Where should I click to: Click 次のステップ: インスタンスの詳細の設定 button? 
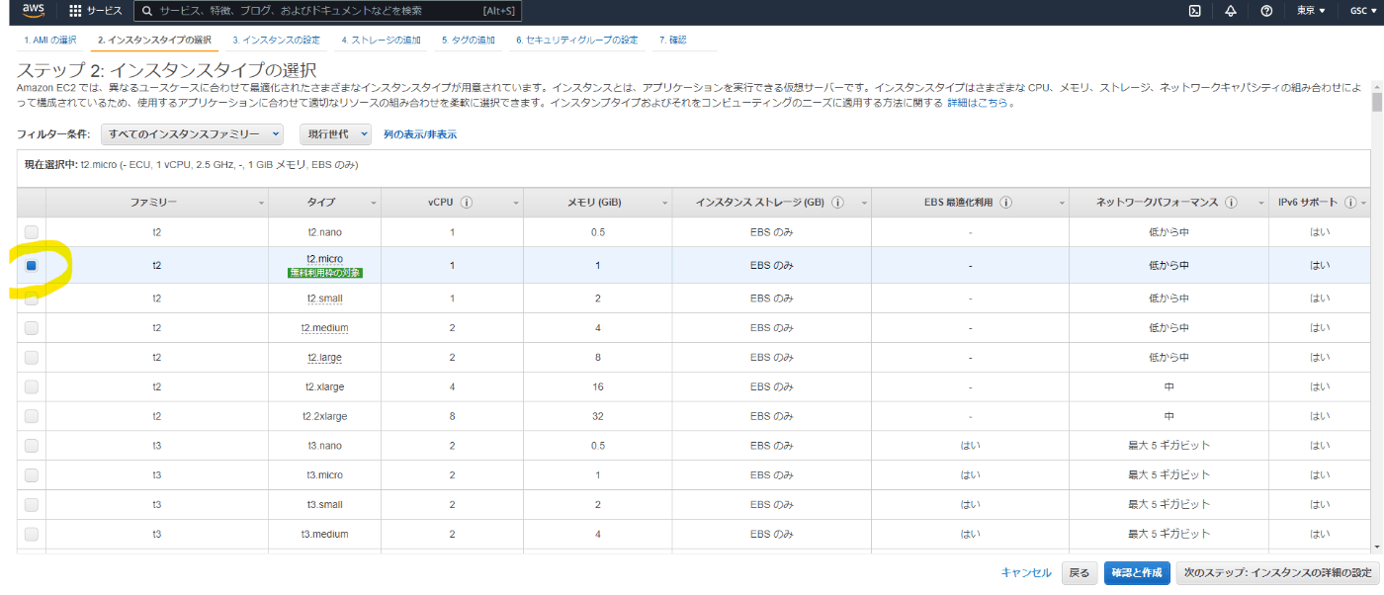[1277, 573]
